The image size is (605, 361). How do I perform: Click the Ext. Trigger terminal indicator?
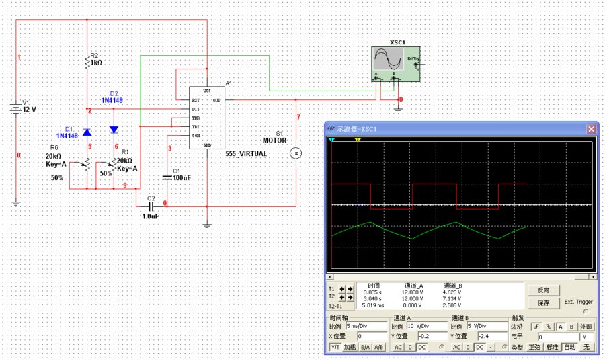click(586, 311)
